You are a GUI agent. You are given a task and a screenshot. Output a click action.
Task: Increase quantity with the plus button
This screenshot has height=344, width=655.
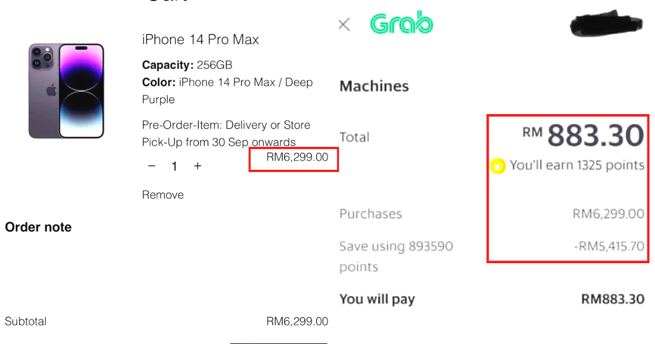(198, 166)
